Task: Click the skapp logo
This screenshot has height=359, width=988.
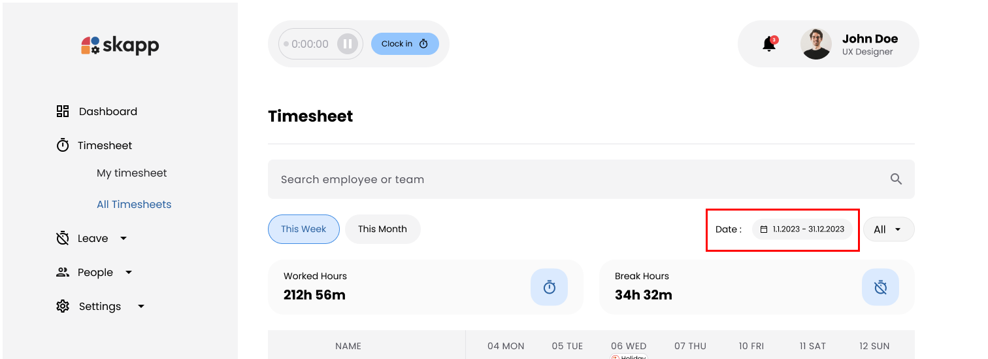Action: (x=120, y=45)
